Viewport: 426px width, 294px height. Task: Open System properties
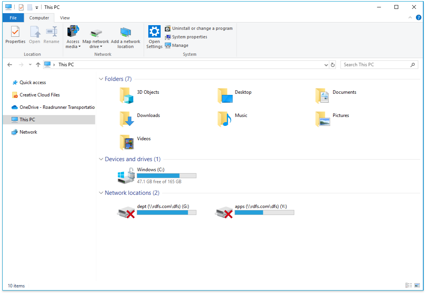coord(186,37)
